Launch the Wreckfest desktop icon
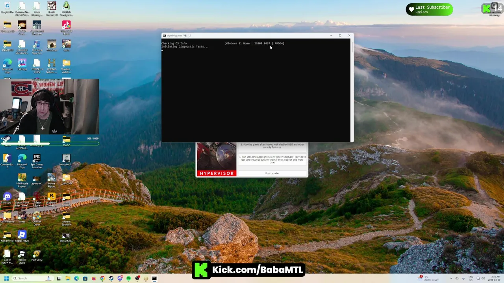This screenshot has width=504, height=283. point(52,46)
